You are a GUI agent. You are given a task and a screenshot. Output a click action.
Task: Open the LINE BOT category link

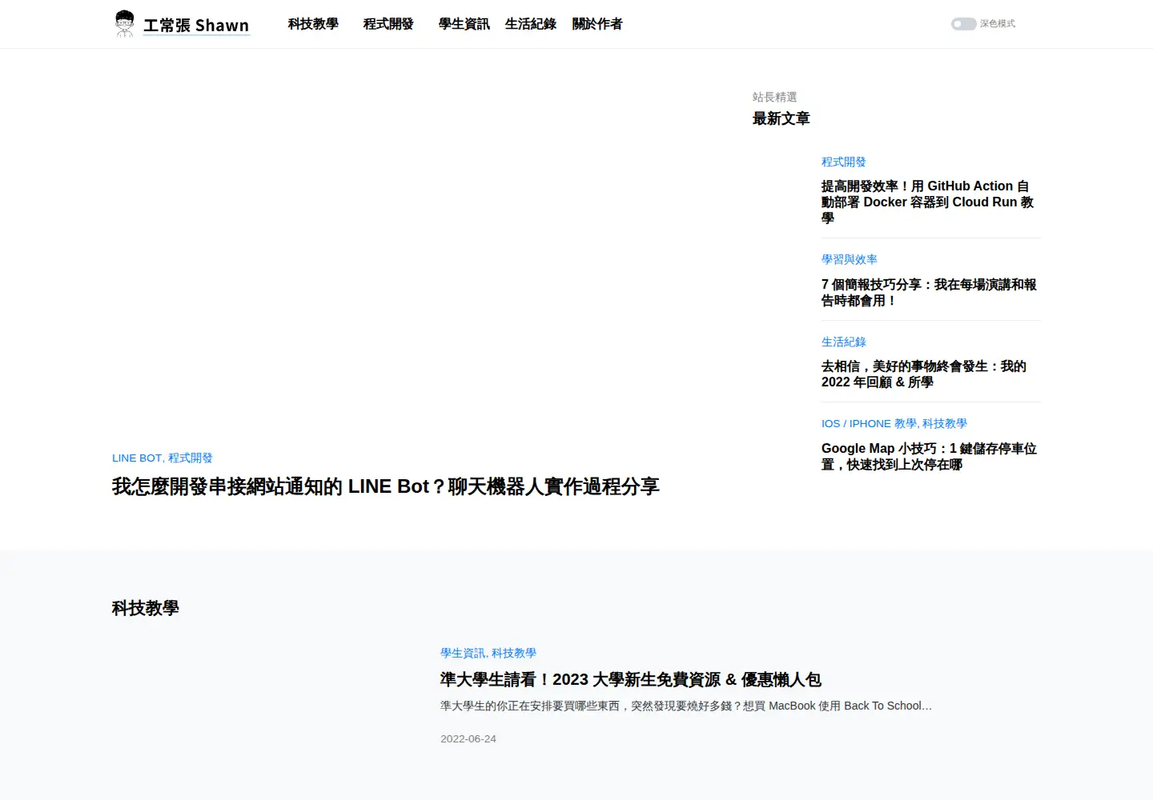[x=137, y=458]
